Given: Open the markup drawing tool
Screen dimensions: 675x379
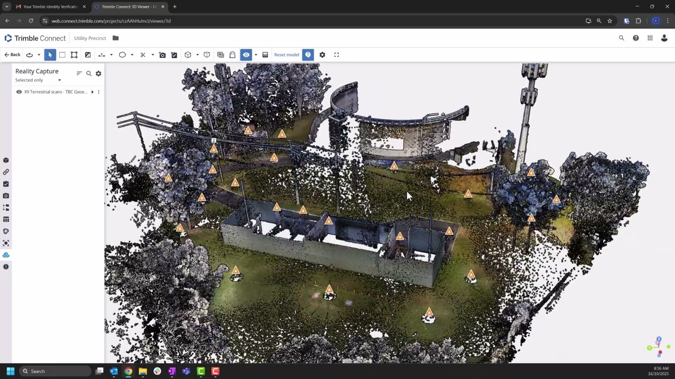Looking at the screenshot, I should tap(88, 55).
